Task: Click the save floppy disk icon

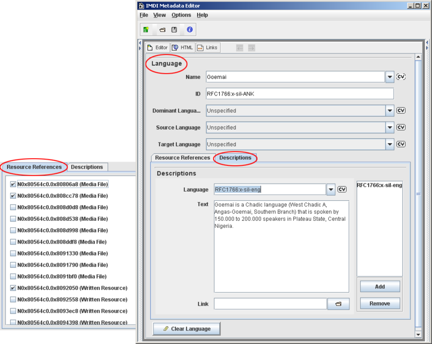Action: pos(174,30)
